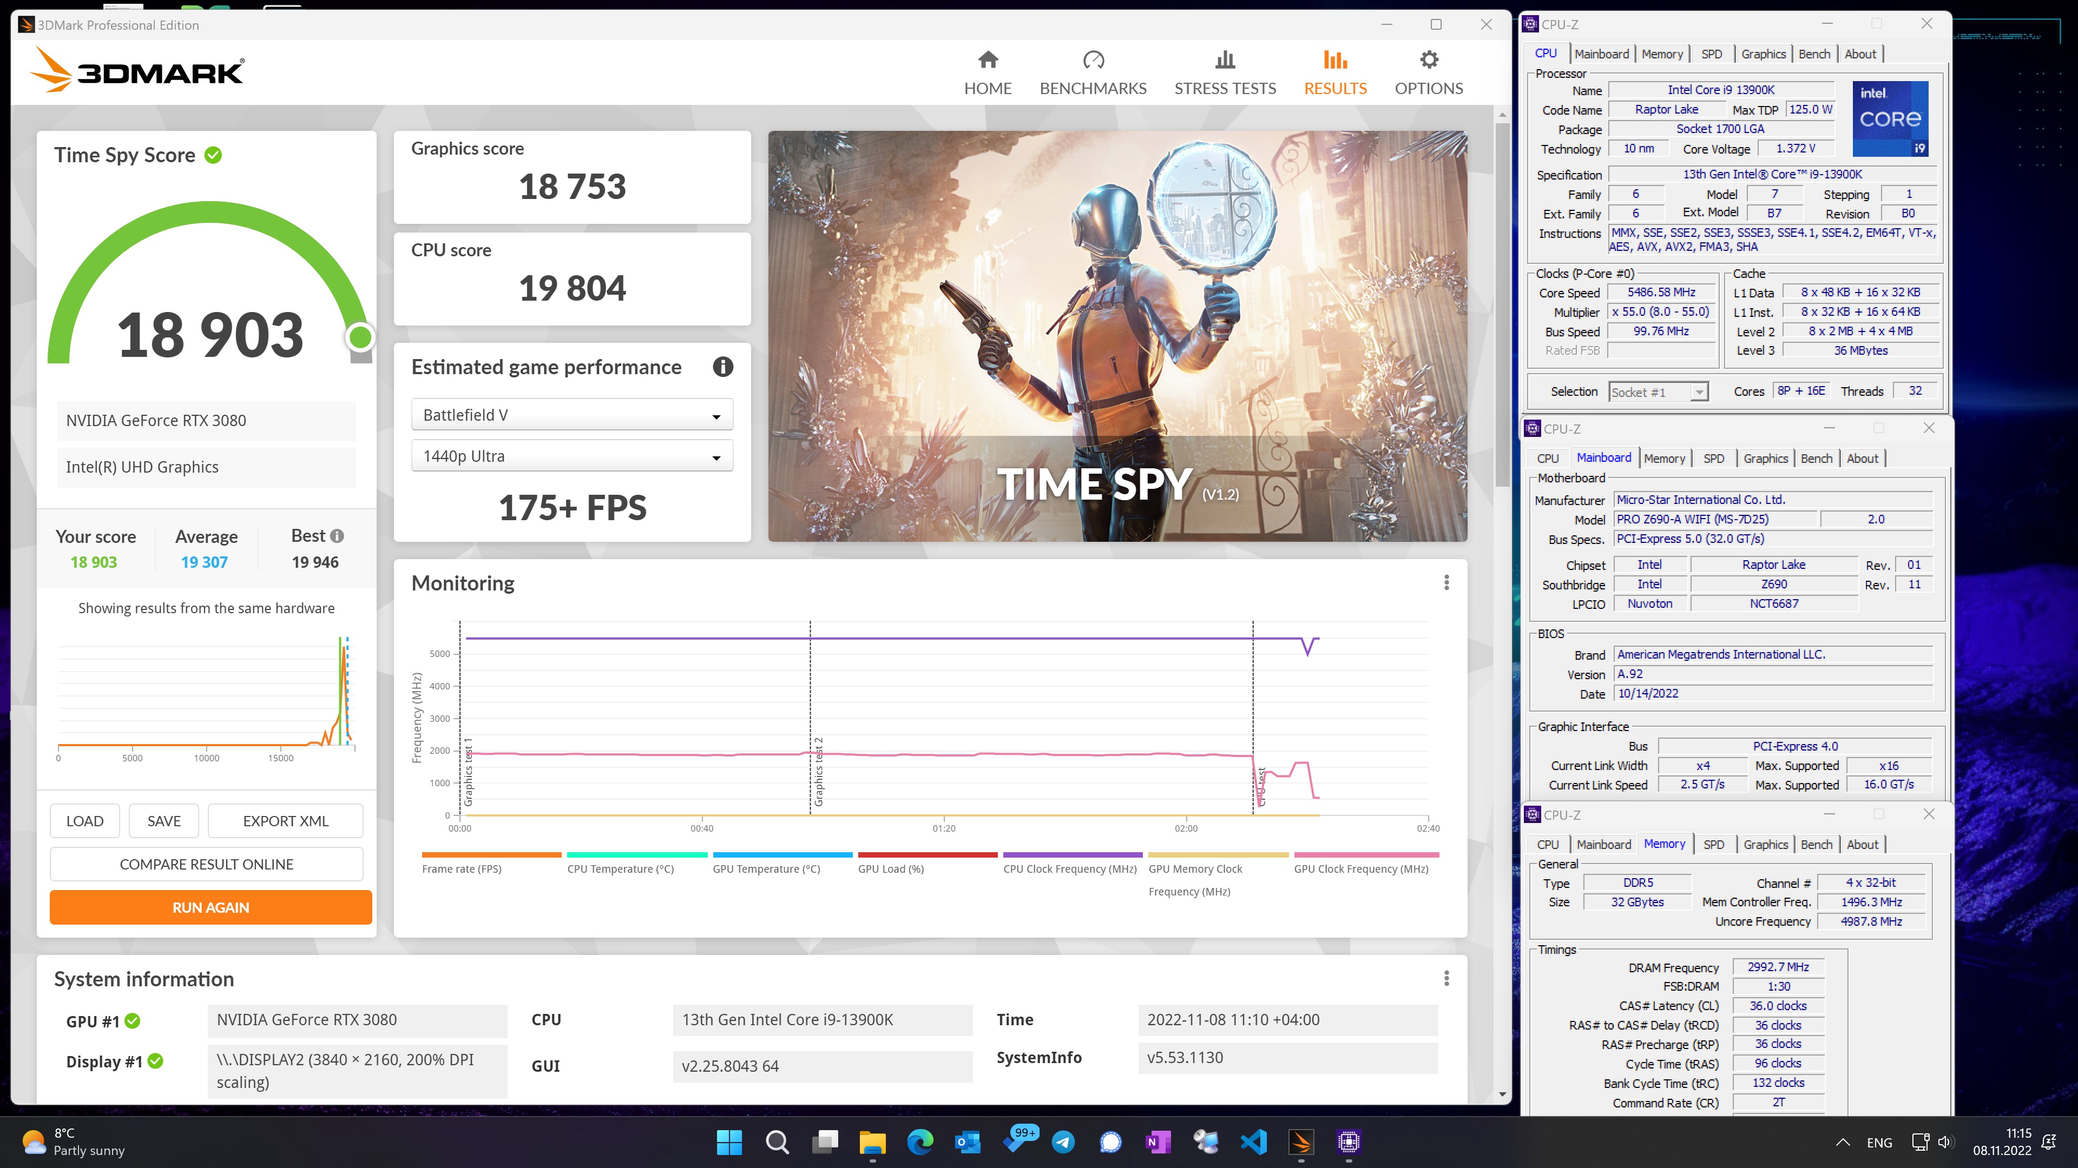
Task: Switch to SPD tab in top CPU-Z
Action: [x=1711, y=54]
